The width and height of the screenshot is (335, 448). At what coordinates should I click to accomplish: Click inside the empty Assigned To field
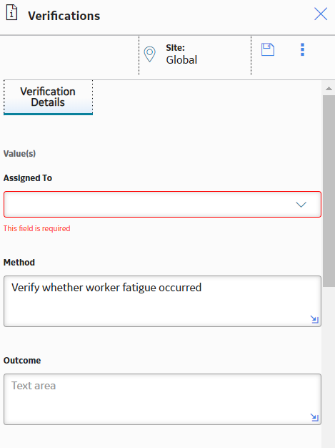tap(162, 204)
